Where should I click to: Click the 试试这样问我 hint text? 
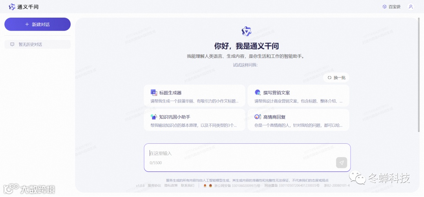[245, 65]
